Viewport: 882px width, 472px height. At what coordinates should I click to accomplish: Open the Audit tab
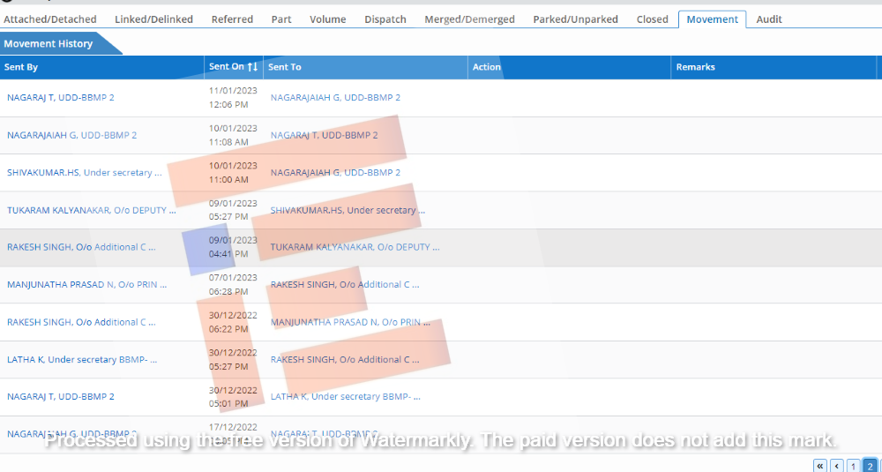coord(769,19)
